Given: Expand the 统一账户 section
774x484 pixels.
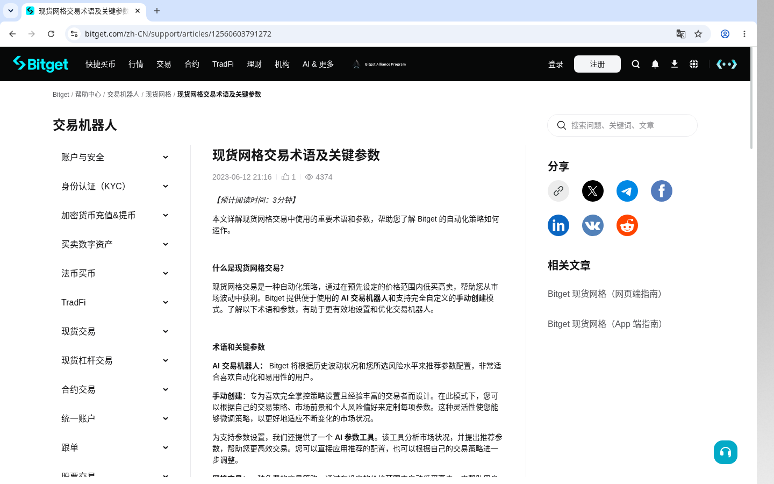Looking at the screenshot, I should [115, 418].
